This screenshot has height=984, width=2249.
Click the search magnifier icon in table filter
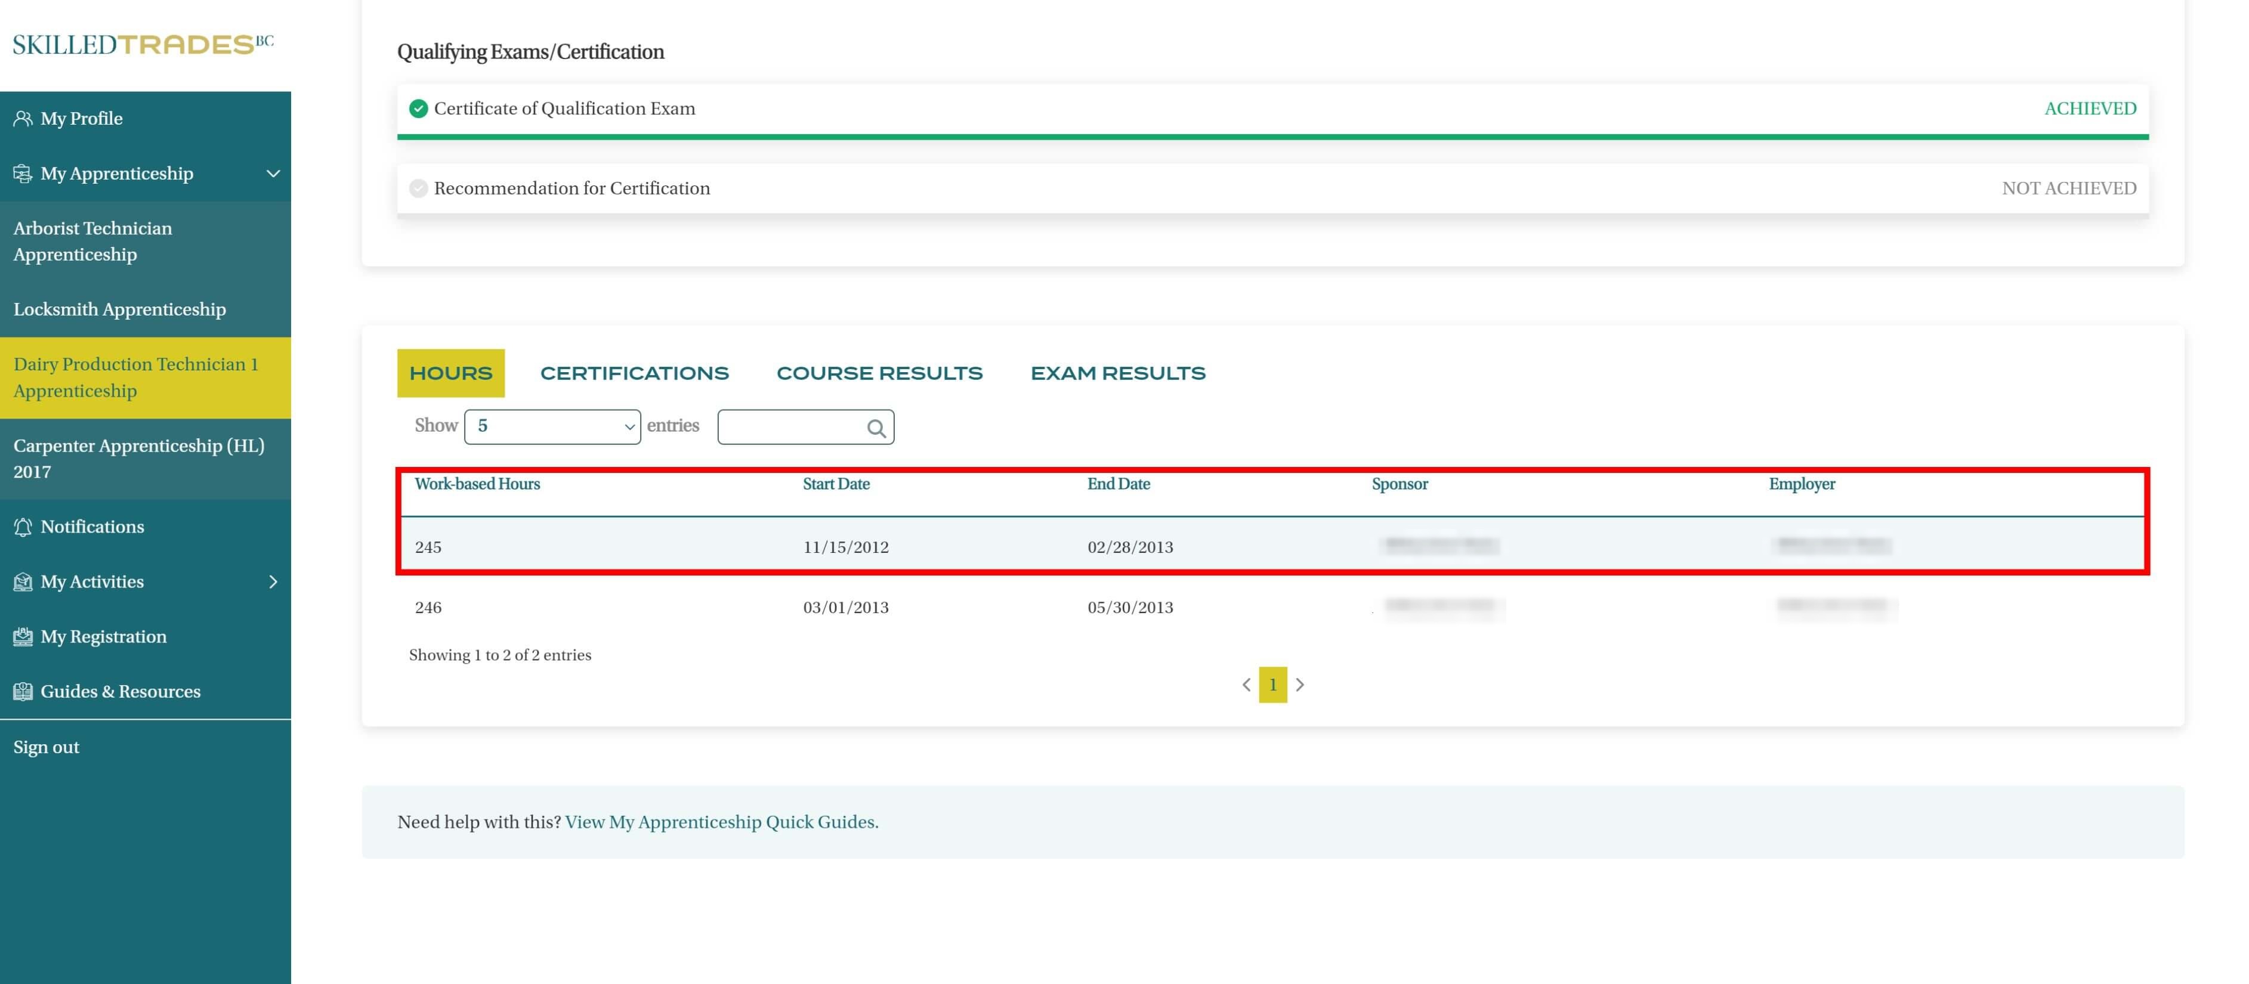[876, 428]
